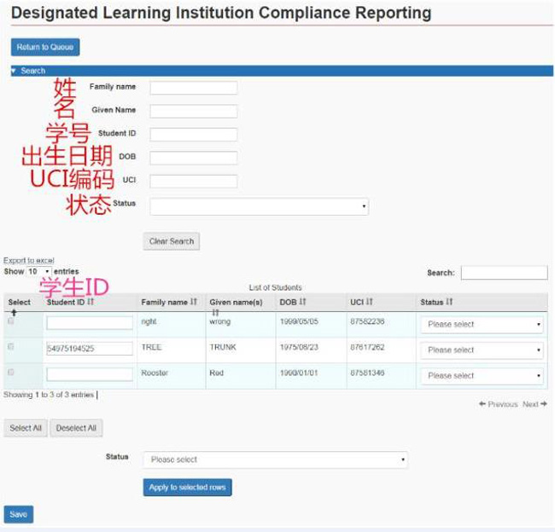Click the Export to excel link
The height and width of the screenshot is (532, 555).
[29, 260]
